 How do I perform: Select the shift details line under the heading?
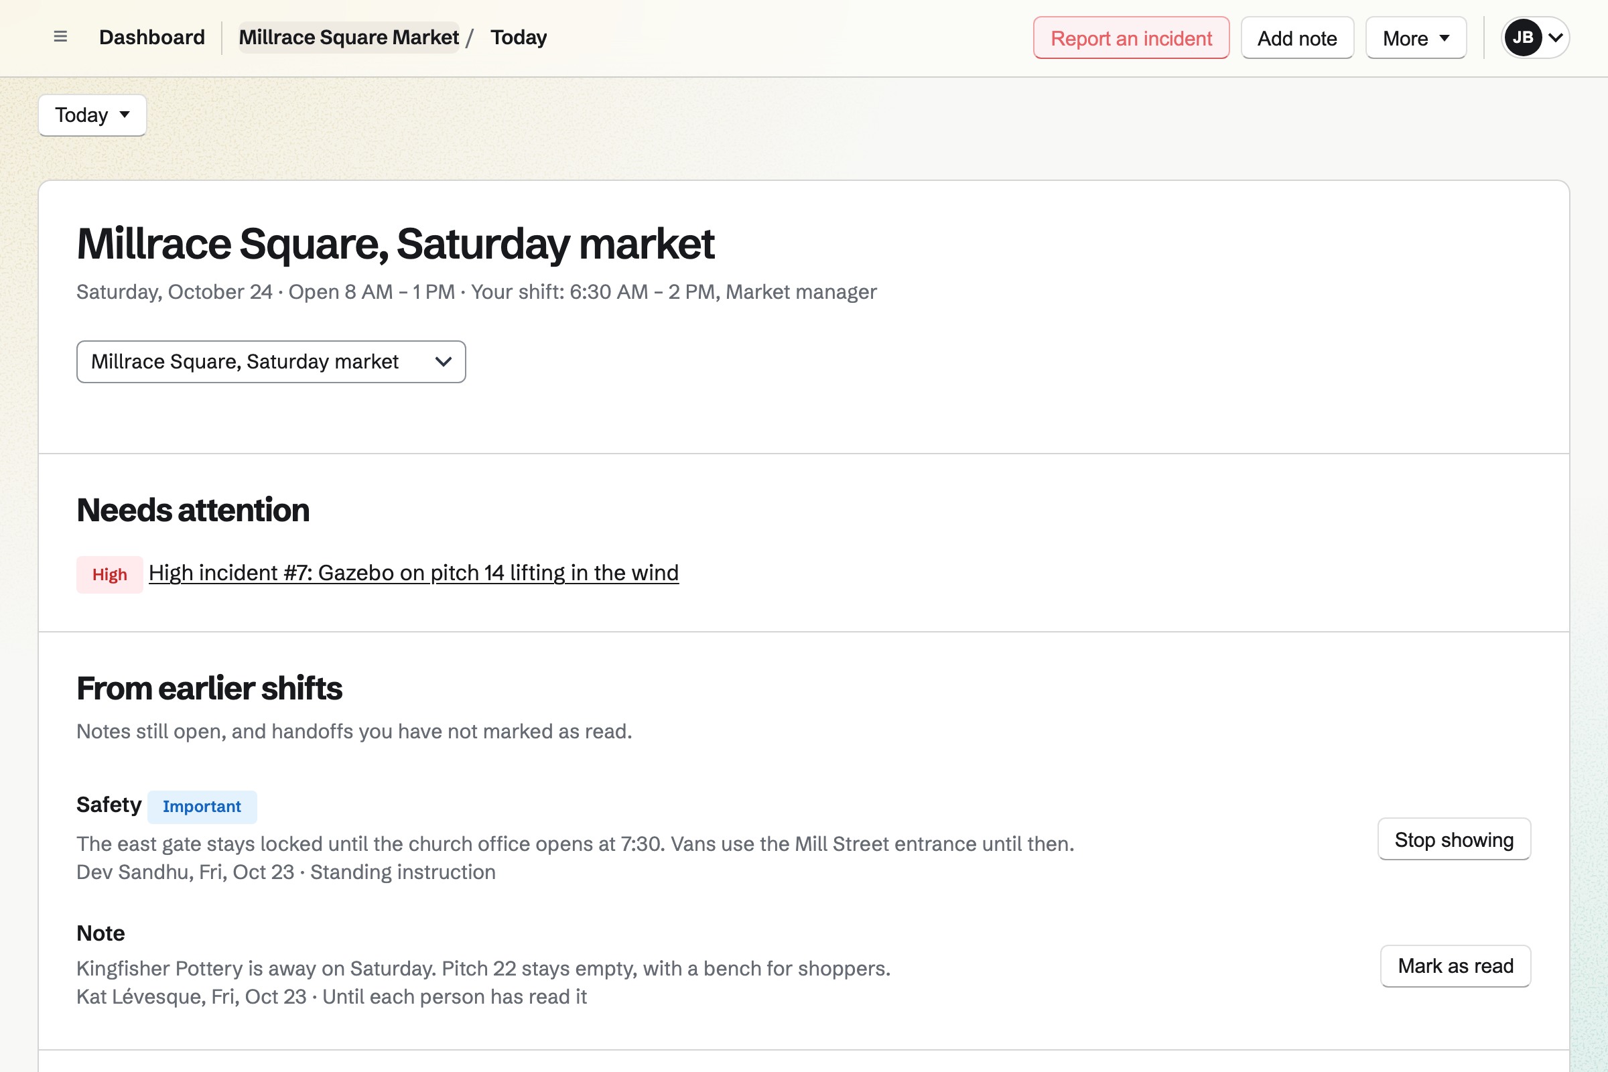[476, 292]
